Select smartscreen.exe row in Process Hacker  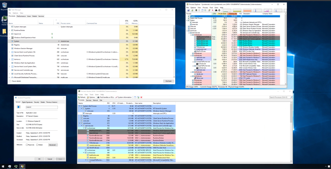click(126, 145)
